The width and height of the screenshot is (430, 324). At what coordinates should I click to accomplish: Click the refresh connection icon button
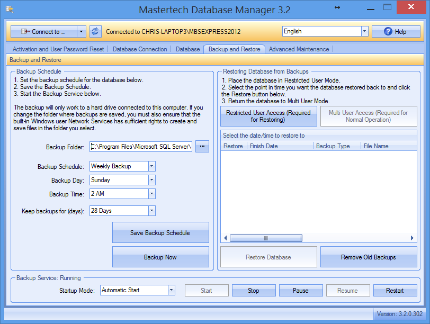coord(95,32)
